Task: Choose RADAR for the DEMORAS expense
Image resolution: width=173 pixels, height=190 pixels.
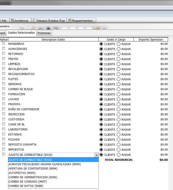Action: [x=119, y=84]
